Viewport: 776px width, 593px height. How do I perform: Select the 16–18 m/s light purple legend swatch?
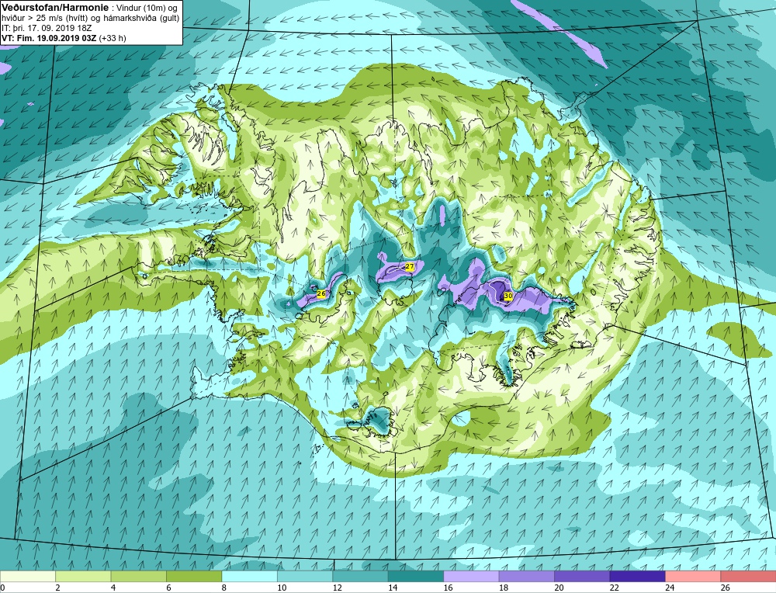pyautogui.click(x=471, y=576)
